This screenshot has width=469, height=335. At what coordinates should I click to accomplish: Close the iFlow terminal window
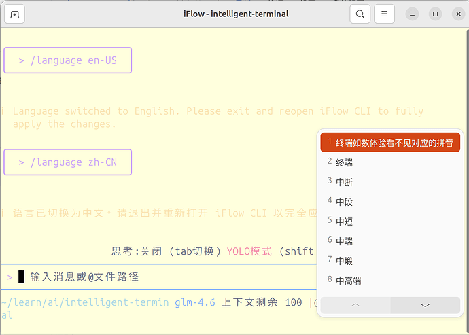coord(457,14)
